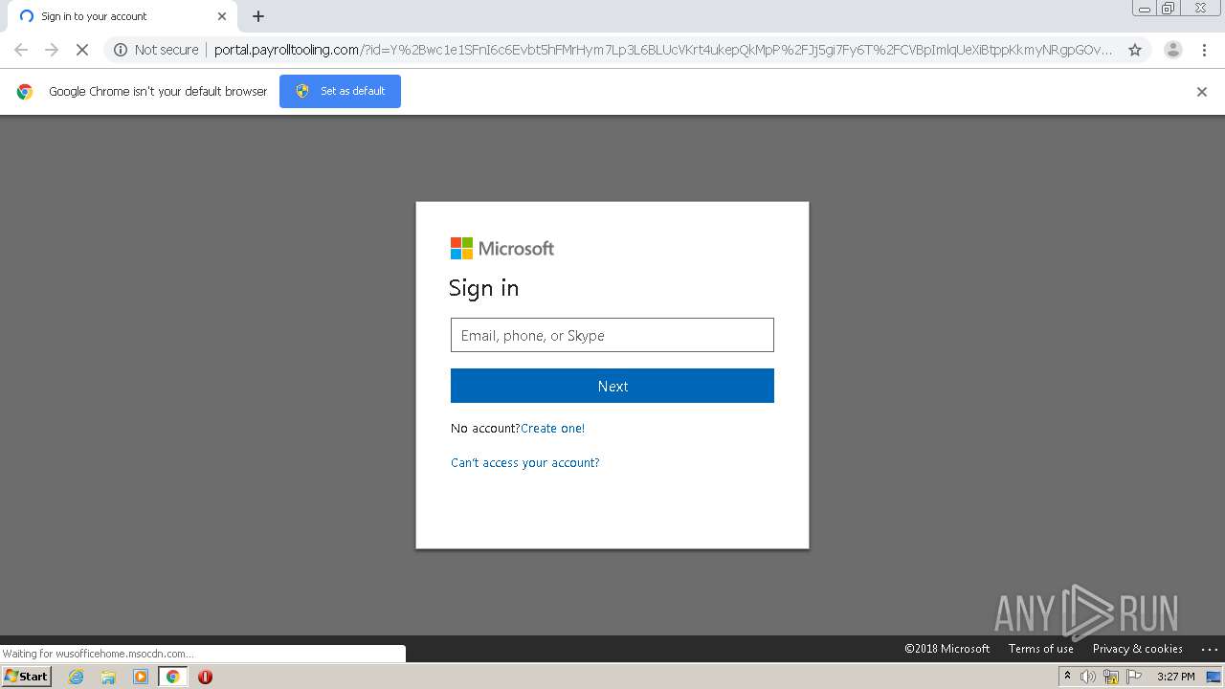Click the show desktop tray button

pyautogui.click(x=1214, y=677)
